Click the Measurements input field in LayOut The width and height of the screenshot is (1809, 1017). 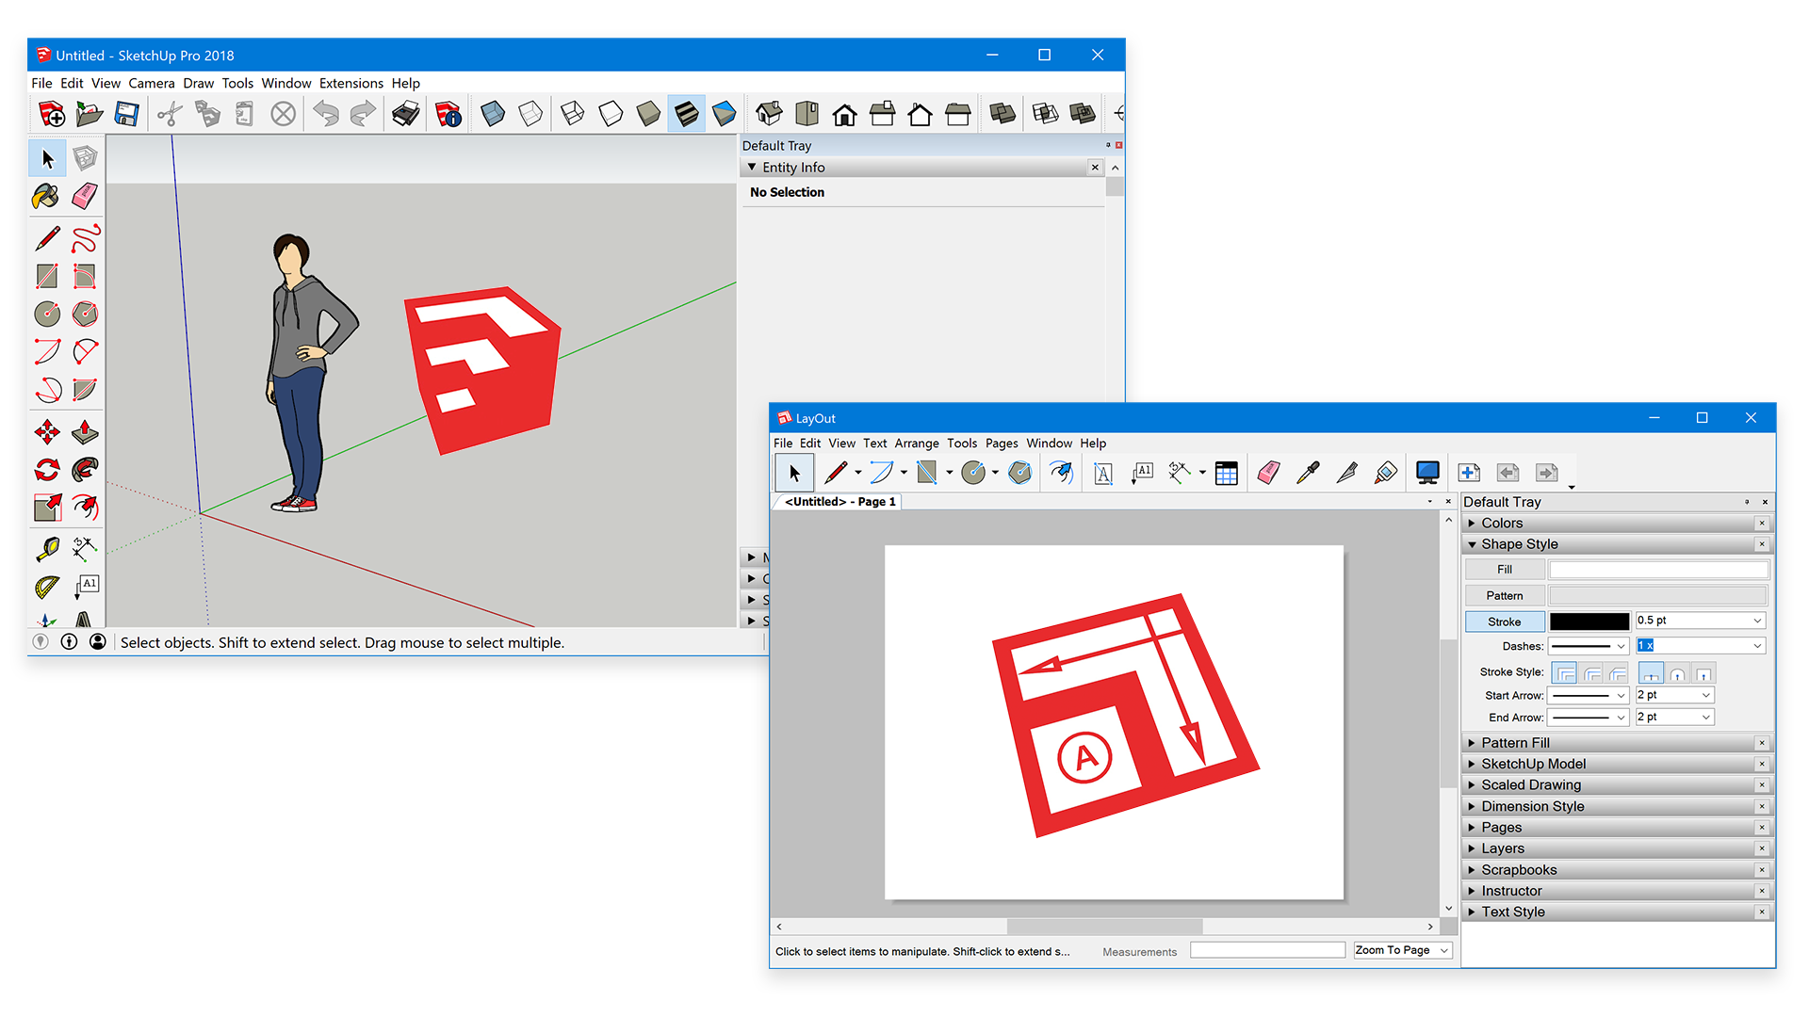tap(1267, 950)
